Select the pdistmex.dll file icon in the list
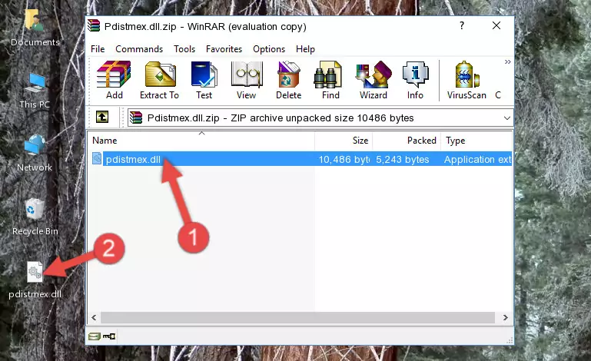This screenshot has width=591, height=361. point(97,159)
